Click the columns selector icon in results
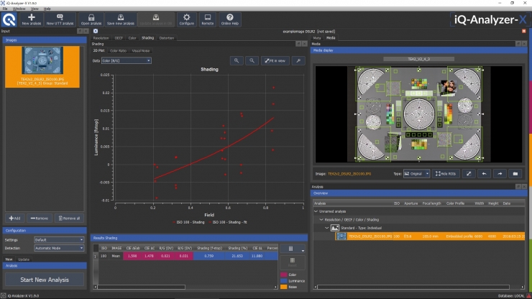The image size is (532, 299). click(292, 249)
